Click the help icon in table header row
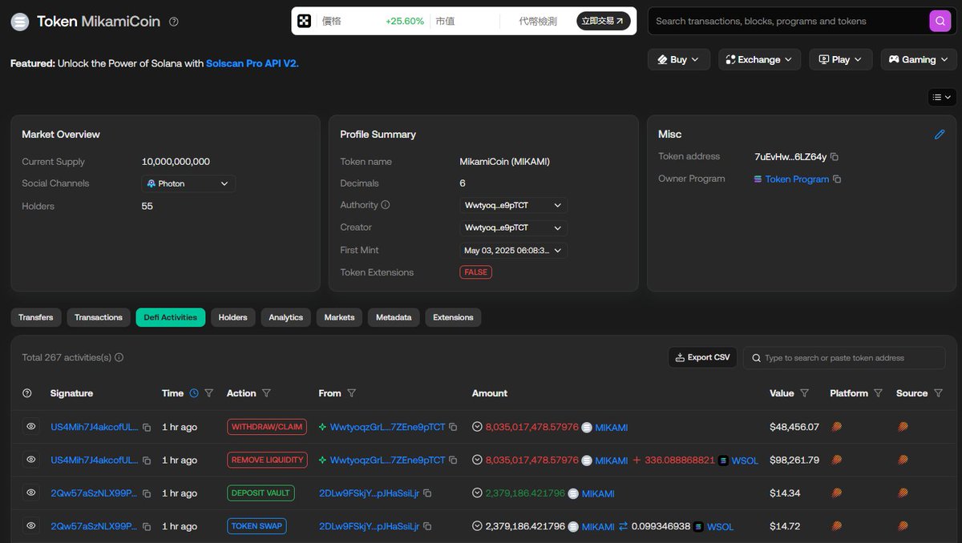This screenshot has height=543, width=962. click(27, 393)
